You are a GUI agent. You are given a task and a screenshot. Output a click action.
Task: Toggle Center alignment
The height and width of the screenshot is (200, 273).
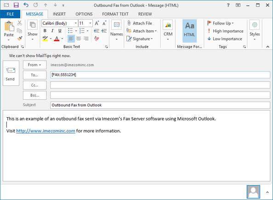click(x=79, y=39)
